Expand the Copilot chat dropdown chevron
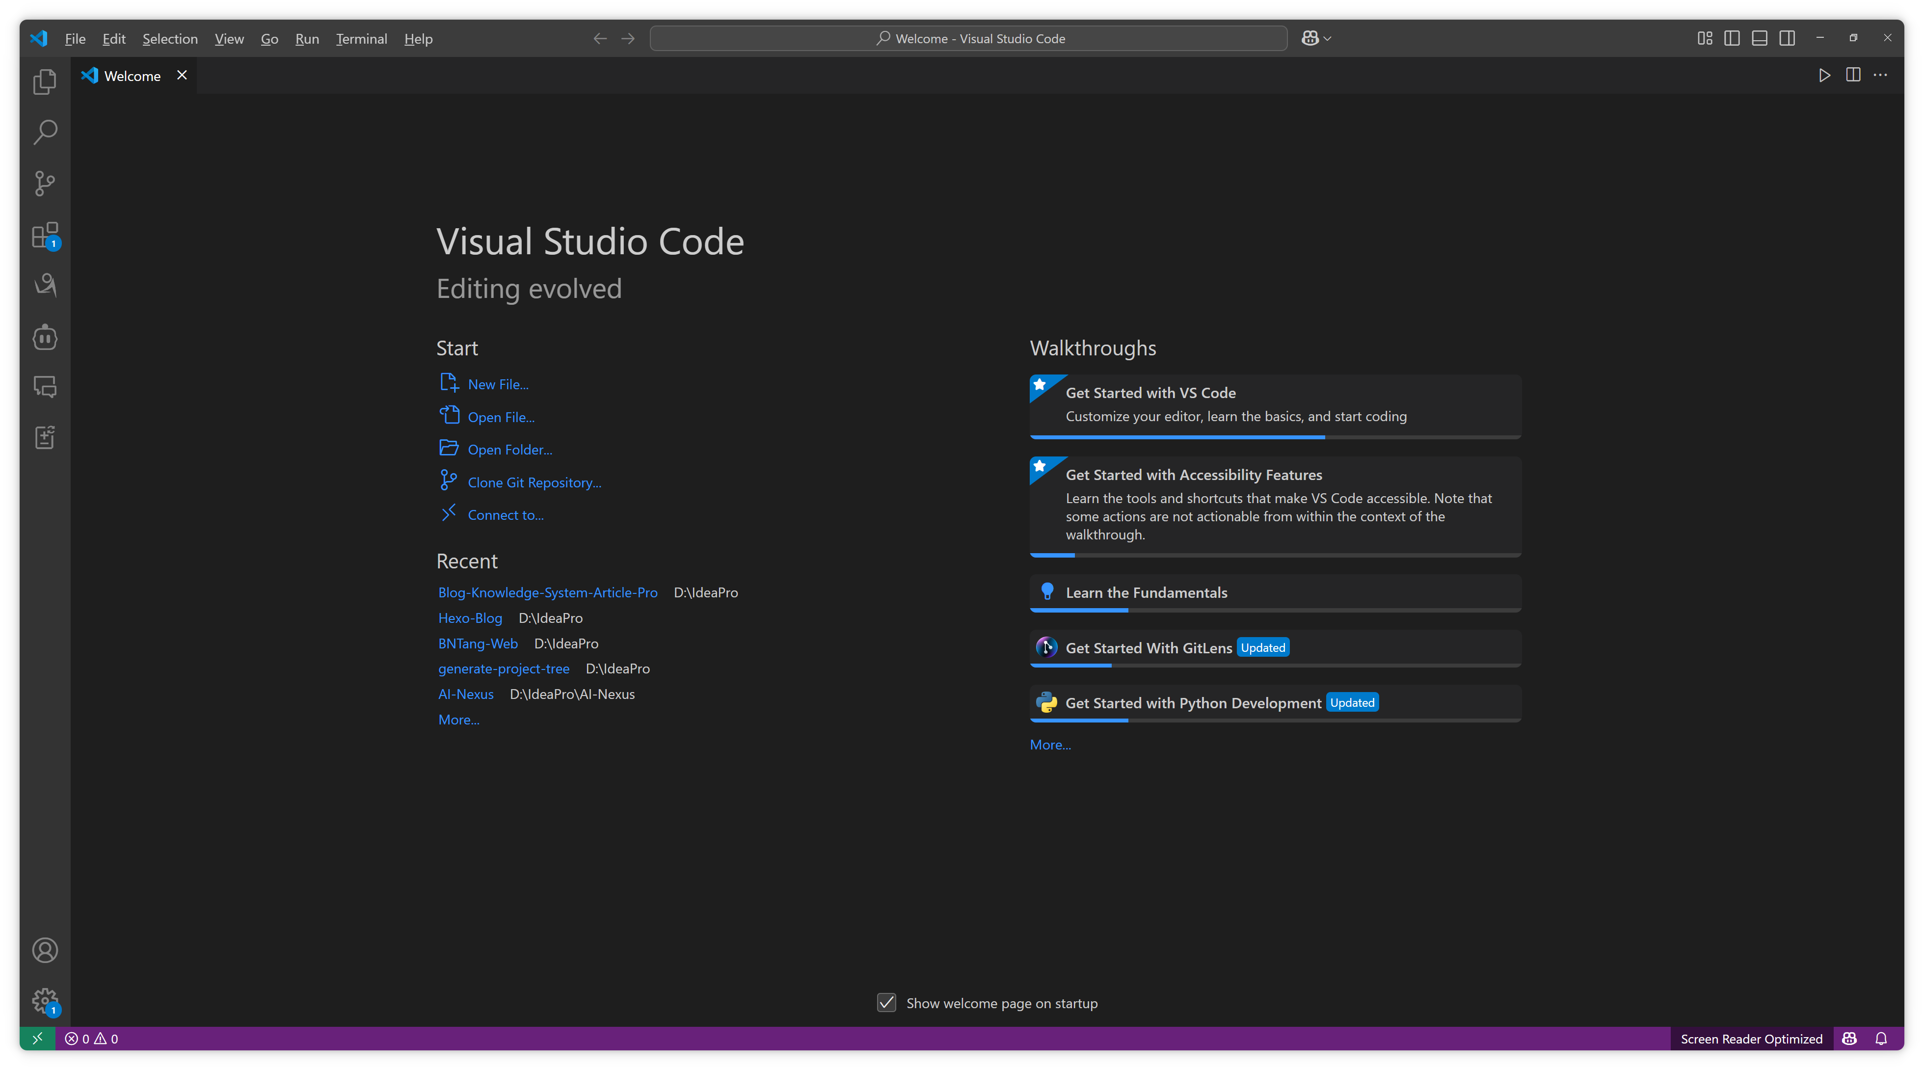This screenshot has width=1924, height=1070. (x=1327, y=38)
